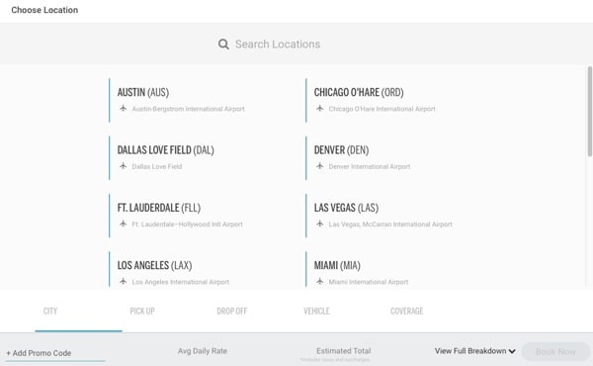Click the Choose Location heading
This screenshot has height=366, width=593.
(44, 10)
